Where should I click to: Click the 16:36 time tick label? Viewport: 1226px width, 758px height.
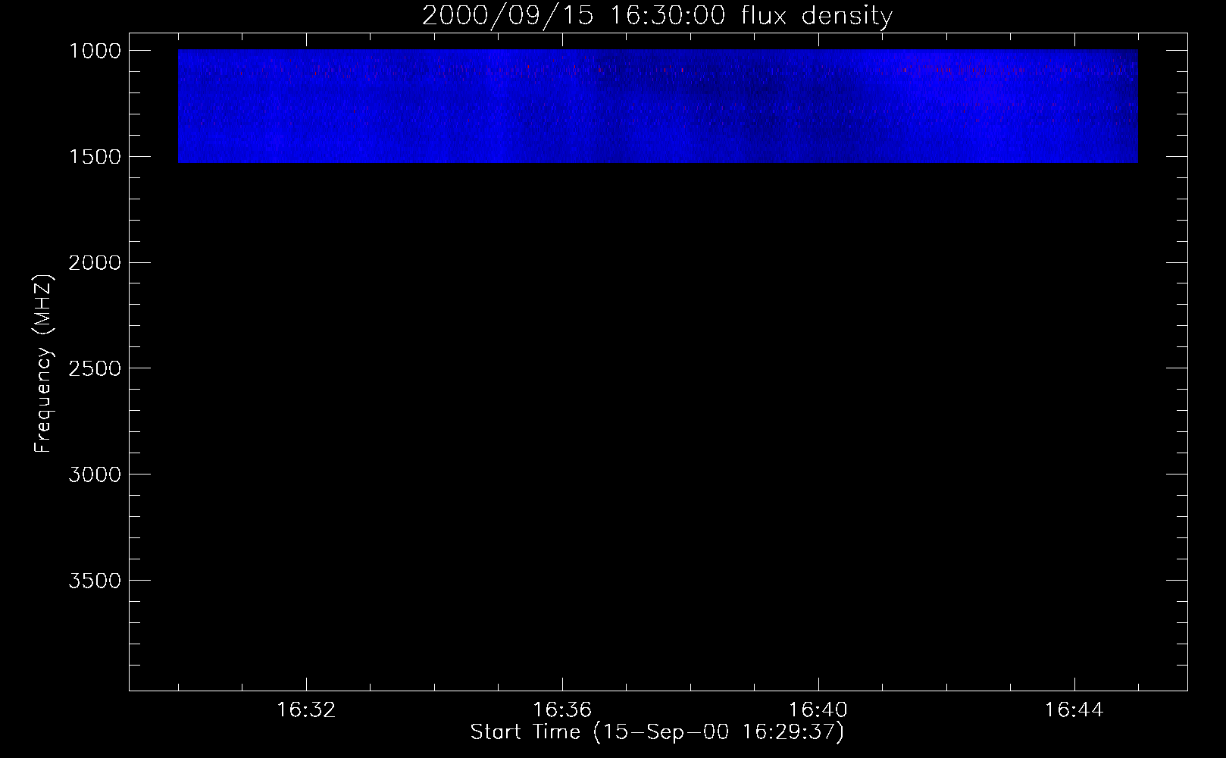562,710
